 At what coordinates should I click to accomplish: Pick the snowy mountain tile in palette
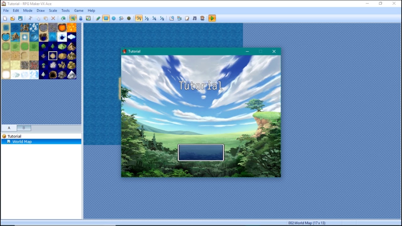click(72, 75)
